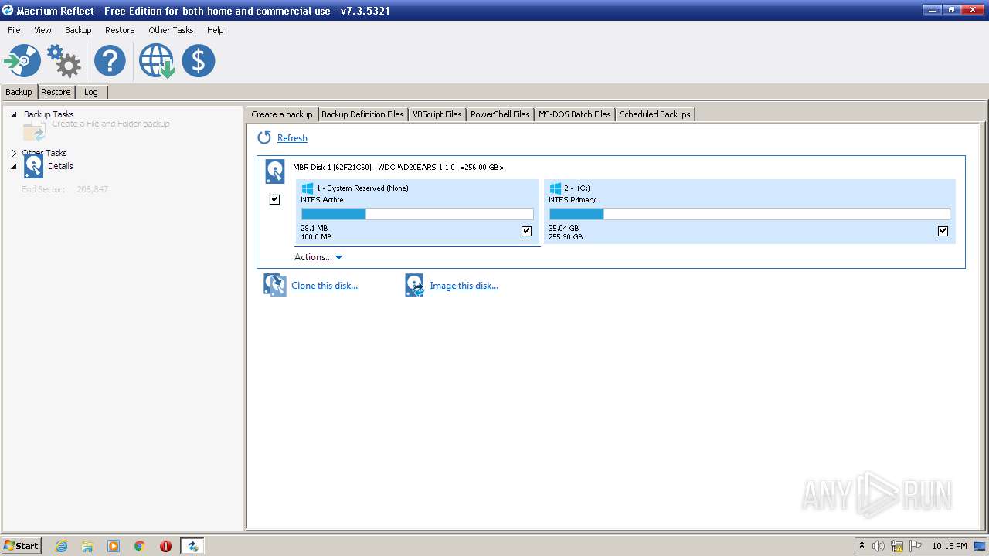This screenshot has height=556, width=989.
Task: Uncheck the System Reserved partition checkbox
Action: (x=527, y=231)
